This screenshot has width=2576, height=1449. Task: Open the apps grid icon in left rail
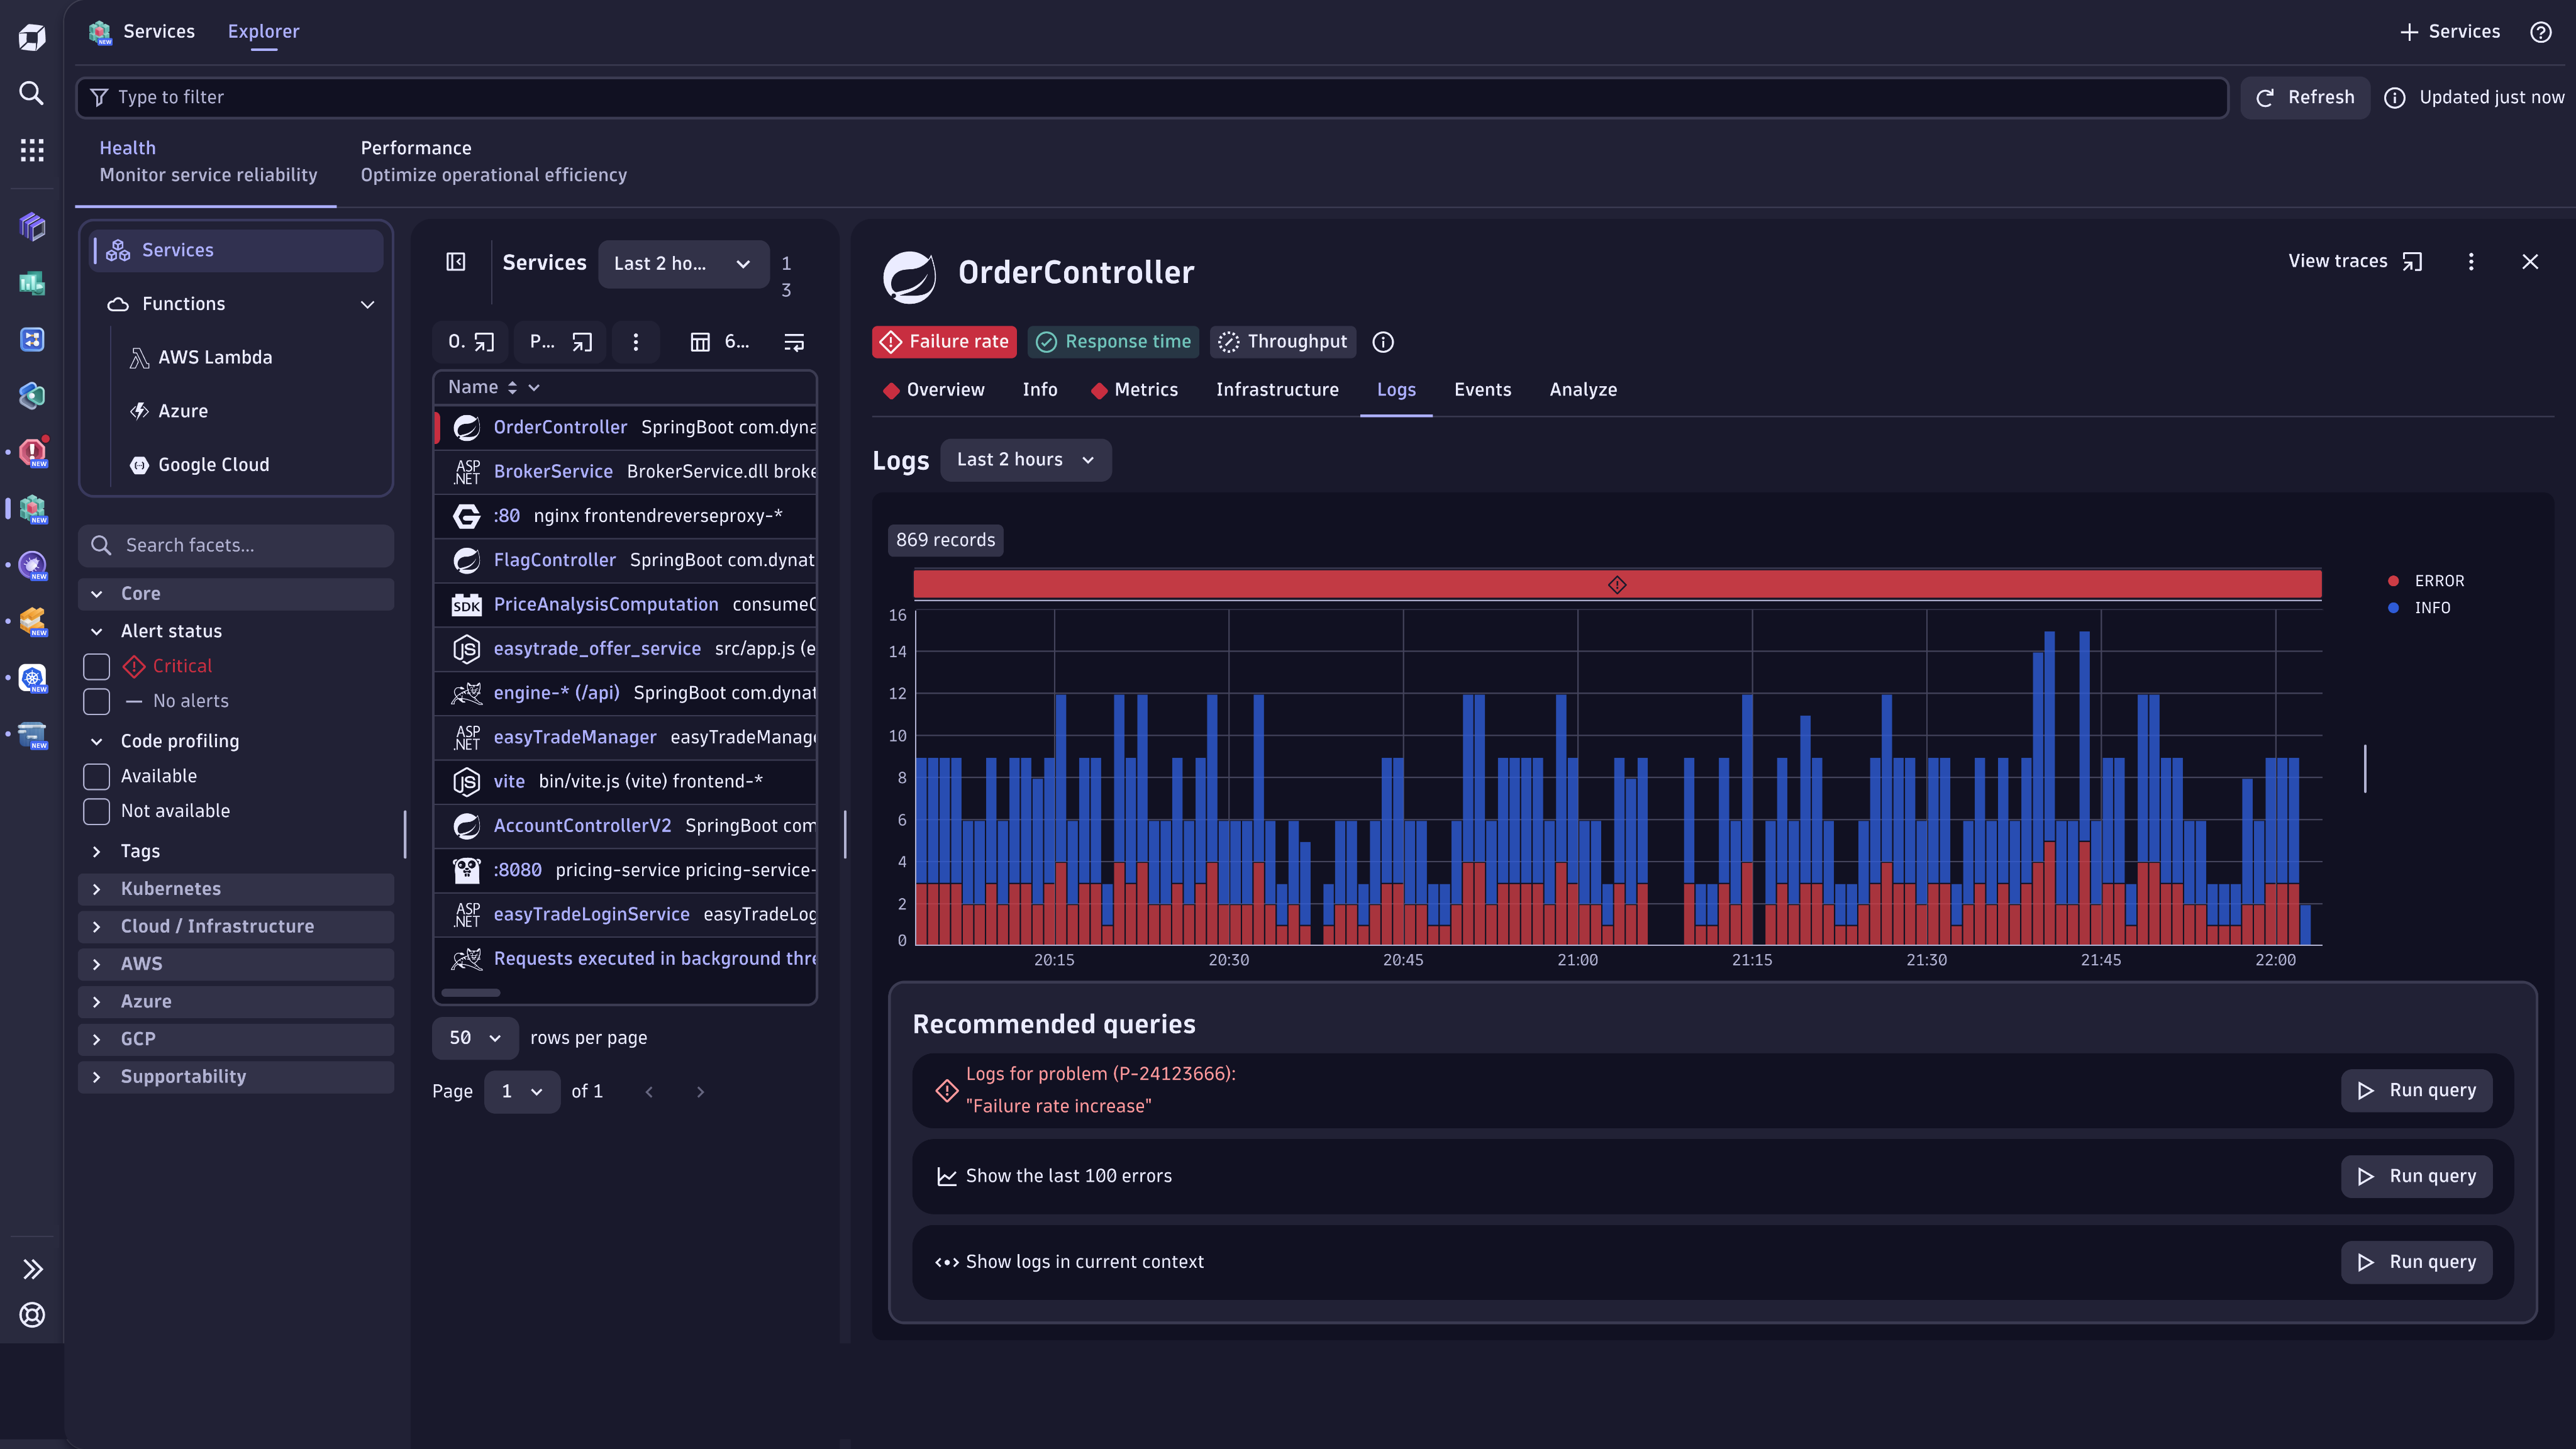32,150
